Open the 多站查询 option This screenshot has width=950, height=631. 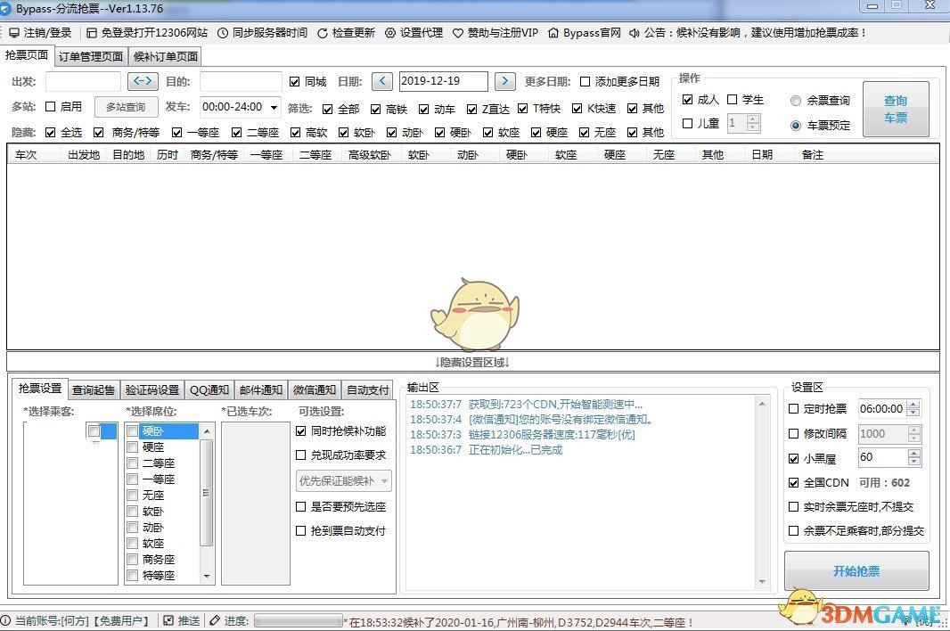click(125, 107)
